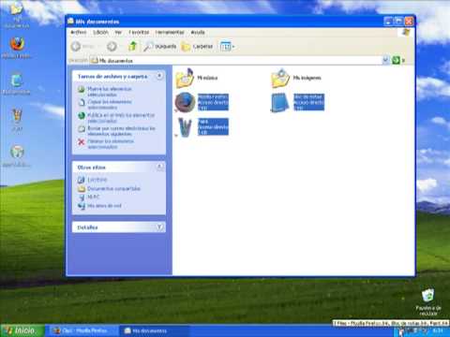Click the window's title bar folder icon
This screenshot has width=450, height=337.
click(x=70, y=21)
